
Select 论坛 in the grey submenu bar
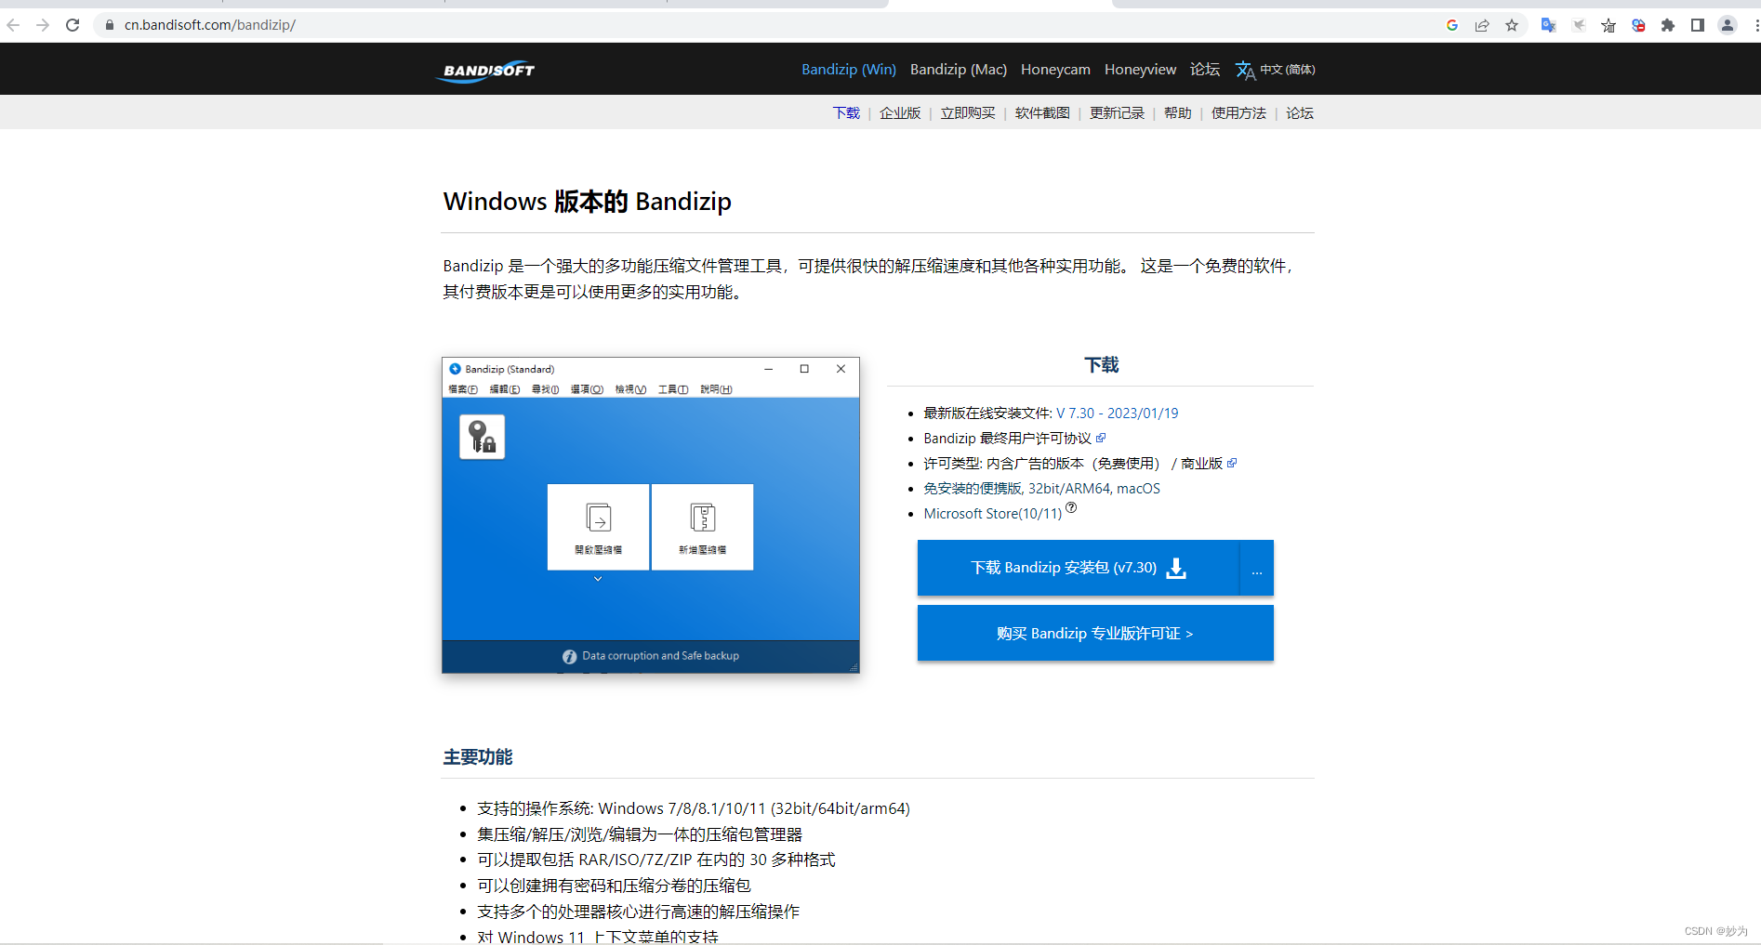[1300, 112]
